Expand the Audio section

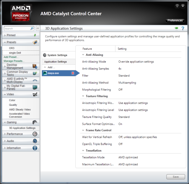tap(5, 141)
